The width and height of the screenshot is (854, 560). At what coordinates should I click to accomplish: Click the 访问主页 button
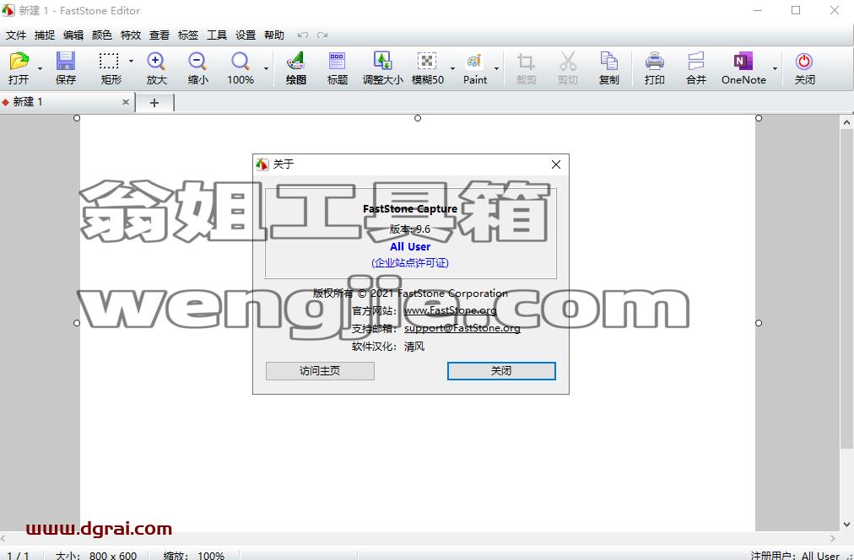click(320, 370)
